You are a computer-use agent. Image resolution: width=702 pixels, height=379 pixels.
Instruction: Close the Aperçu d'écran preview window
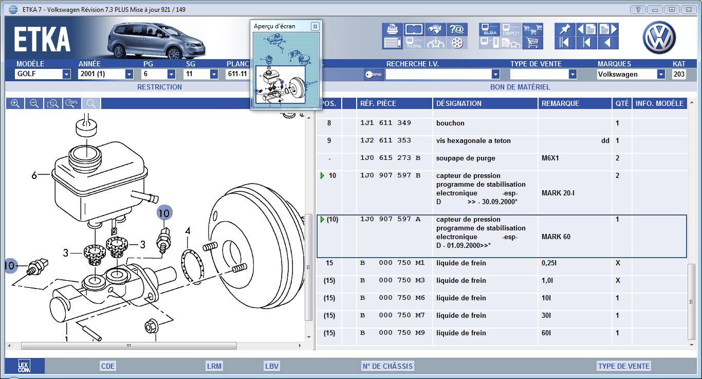[315, 26]
